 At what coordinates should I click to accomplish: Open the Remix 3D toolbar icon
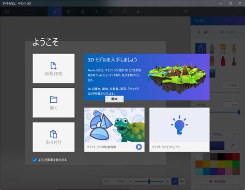click(138, 11)
